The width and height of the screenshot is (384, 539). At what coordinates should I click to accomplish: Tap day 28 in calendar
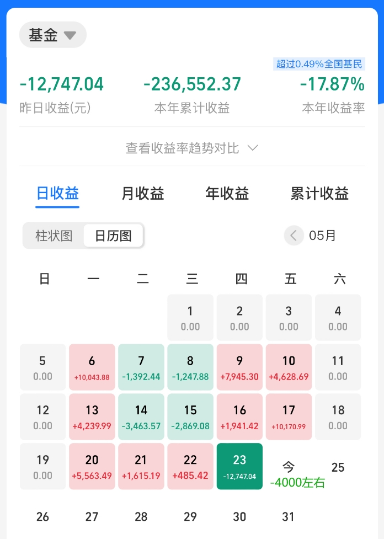[141, 516]
